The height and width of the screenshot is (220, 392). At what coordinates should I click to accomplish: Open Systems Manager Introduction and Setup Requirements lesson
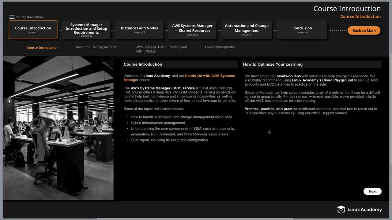click(86, 30)
